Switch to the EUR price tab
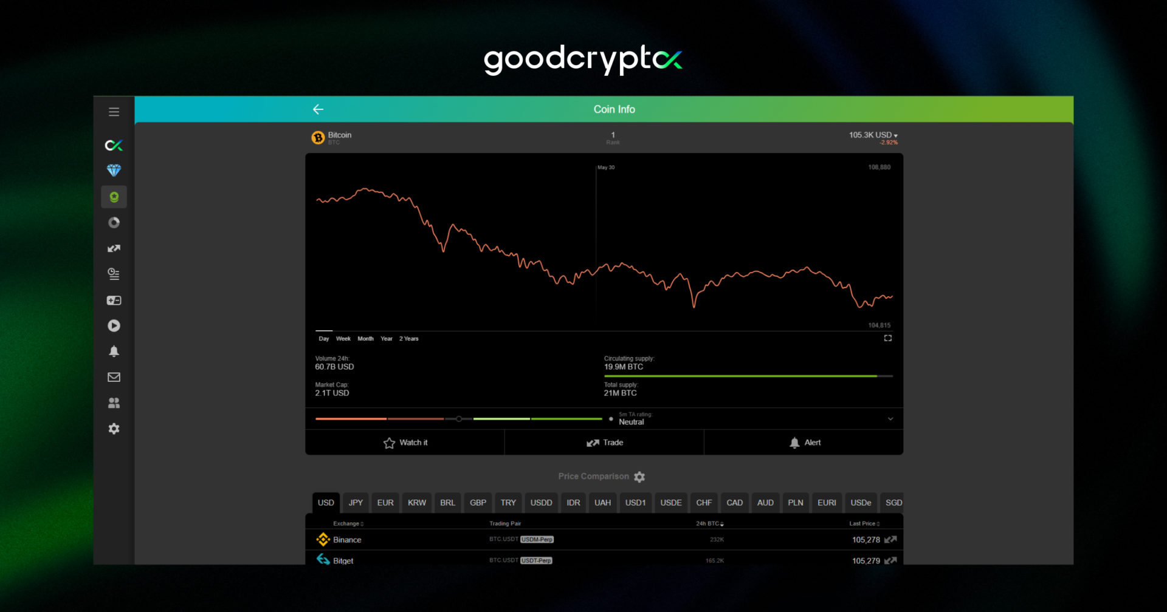This screenshot has height=612, width=1167. coord(385,503)
